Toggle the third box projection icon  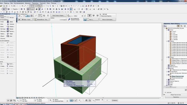(x=97, y=15)
